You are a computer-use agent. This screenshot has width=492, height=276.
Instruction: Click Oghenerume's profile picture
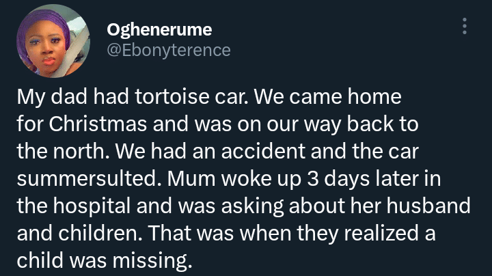[x=54, y=42]
